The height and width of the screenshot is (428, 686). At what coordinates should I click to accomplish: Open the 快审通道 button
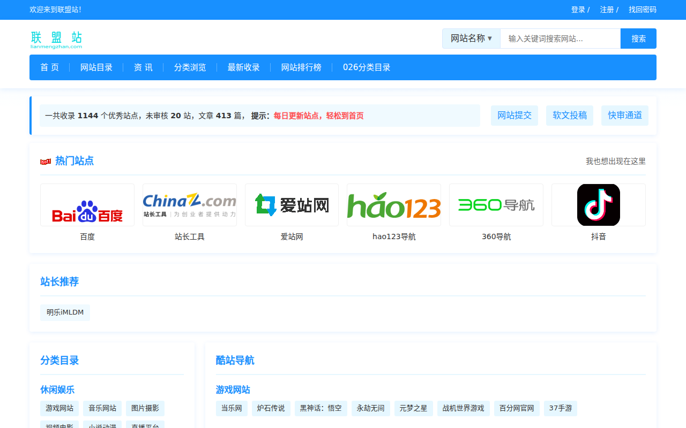click(x=625, y=116)
